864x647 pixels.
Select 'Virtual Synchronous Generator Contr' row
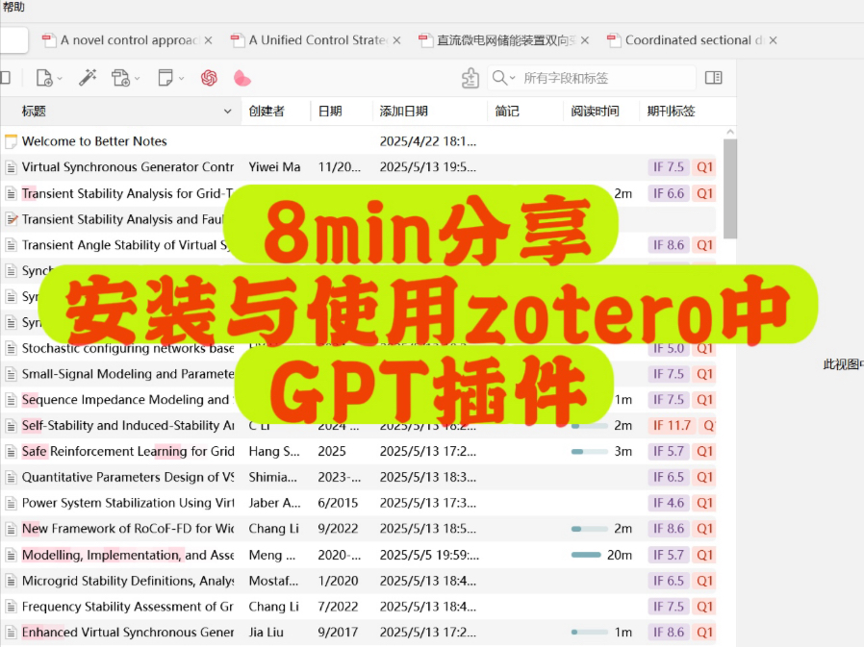point(358,167)
